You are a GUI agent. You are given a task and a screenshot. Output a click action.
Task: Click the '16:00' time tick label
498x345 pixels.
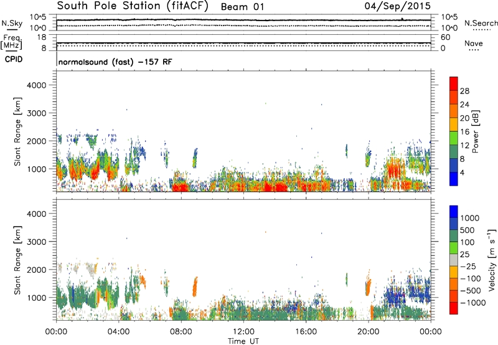(x=306, y=332)
